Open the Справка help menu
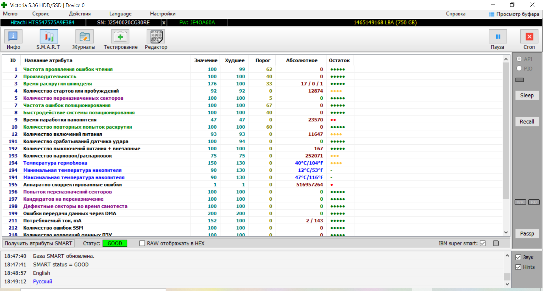 coord(456,14)
